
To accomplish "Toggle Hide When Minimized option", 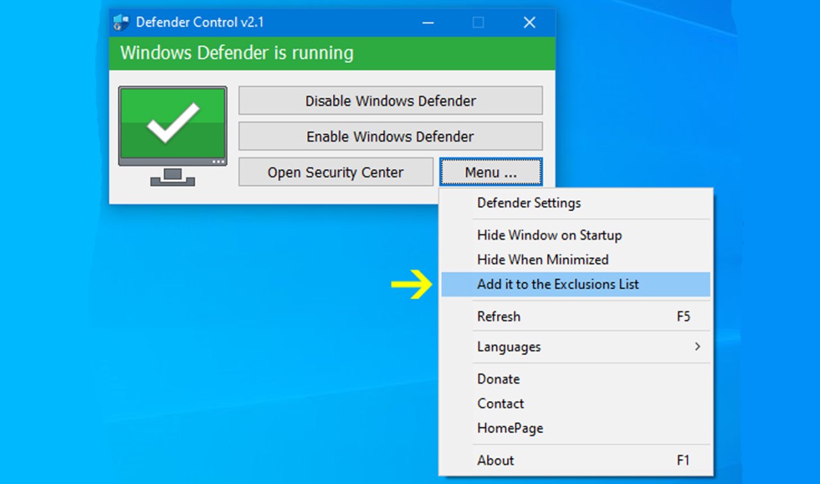I will (x=543, y=260).
